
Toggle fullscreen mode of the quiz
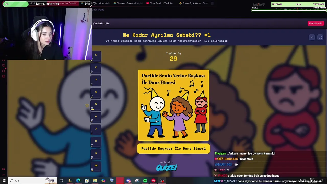[x=320, y=37]
